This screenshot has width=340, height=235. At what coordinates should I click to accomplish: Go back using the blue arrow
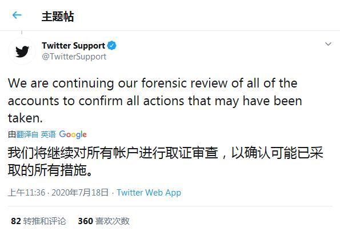[x=17, y=15]
